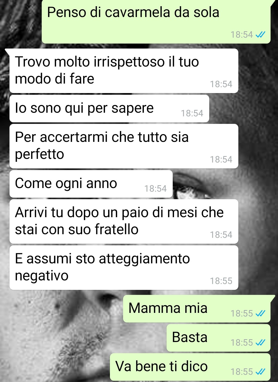Tap the double-check icon on 'Va bene ti dico'
This screenshot has width=278, height=382.
pos(260,372)
